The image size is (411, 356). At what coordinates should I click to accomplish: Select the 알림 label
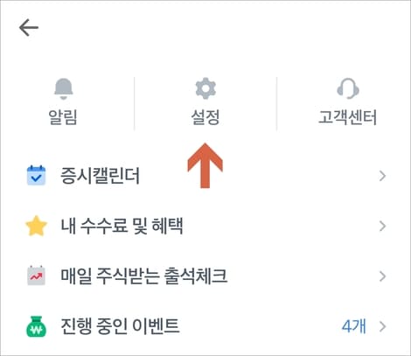pyautogui.click(x=63, y=117)
